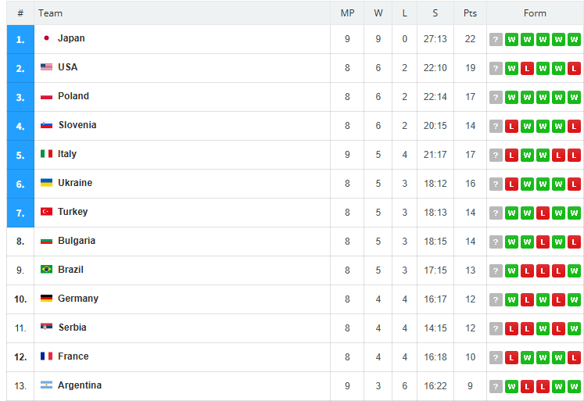
Task: Click Slovenia's first red L form icon
Action: pyautogui.click(x=511, y=126)
